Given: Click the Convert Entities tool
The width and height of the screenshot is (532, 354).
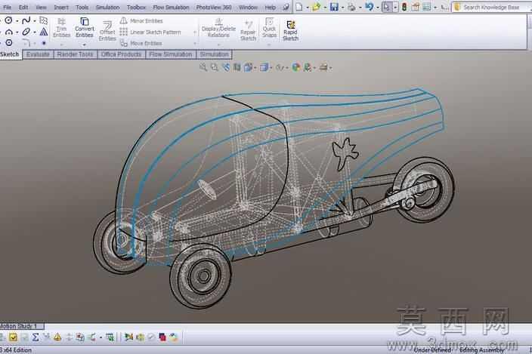Looking at the screenshot, I should coord(84,28).
